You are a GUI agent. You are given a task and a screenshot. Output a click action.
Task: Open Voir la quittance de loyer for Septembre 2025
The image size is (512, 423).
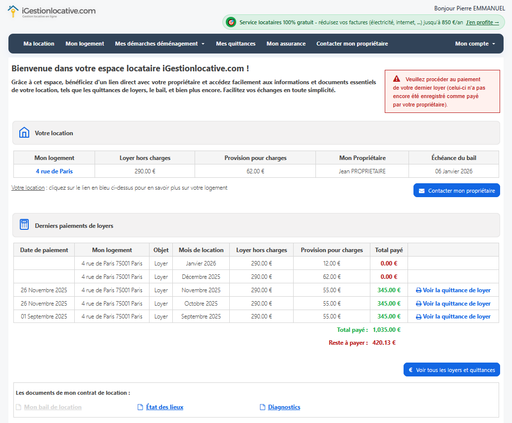pos(457,317)
